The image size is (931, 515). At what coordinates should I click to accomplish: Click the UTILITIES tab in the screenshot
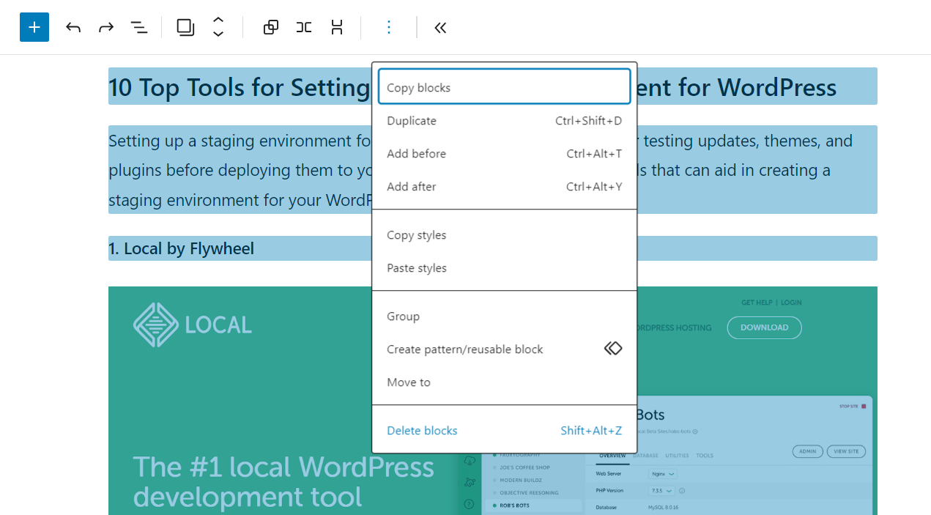(x=677, y=456)
